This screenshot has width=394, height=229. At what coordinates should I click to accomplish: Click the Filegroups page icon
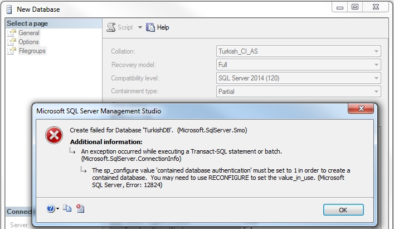click(12, 51)
